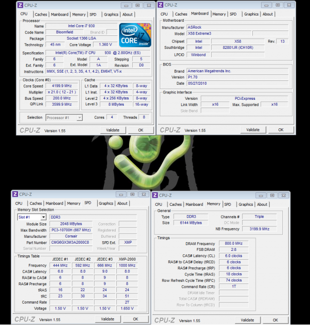
Task: Open Caches tab in the SPD window
Action: 36,203
